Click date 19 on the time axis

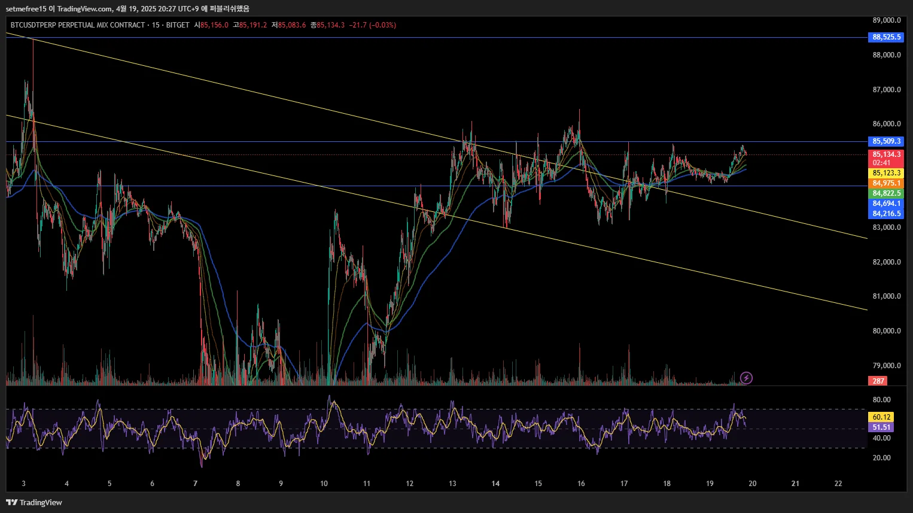(710, 484)
